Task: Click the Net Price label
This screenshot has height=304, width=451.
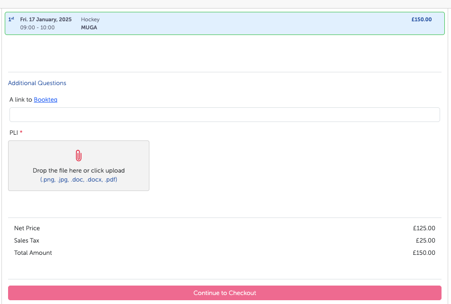Action: [x=27, y=228]
